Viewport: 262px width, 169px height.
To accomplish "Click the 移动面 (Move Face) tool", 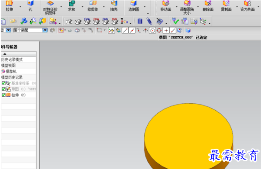I will click(166, 6).
